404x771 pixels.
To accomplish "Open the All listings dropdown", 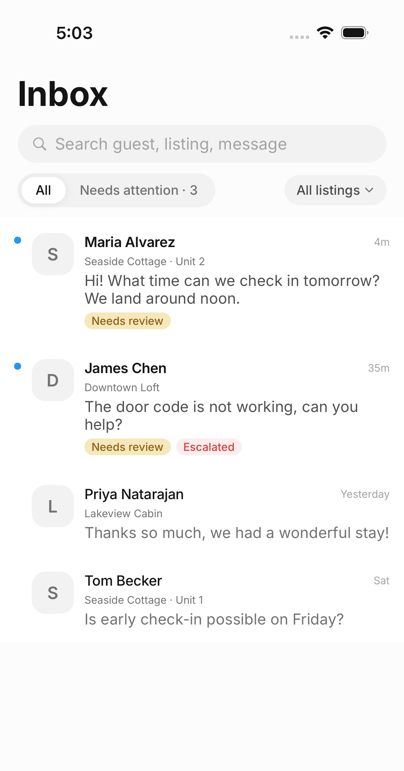I will coord(335,190).
